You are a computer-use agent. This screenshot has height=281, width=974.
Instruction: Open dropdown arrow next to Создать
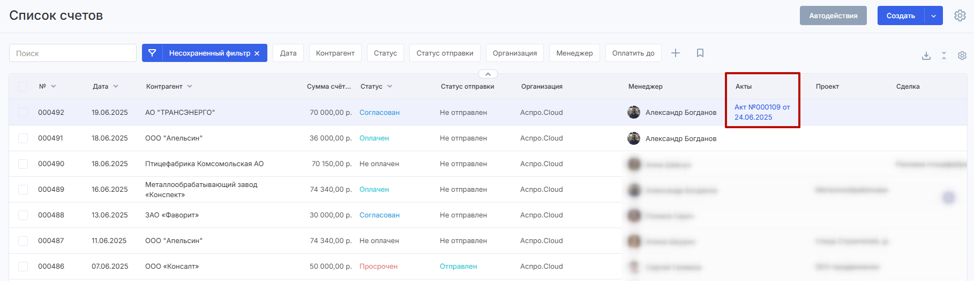click(933, 16)
